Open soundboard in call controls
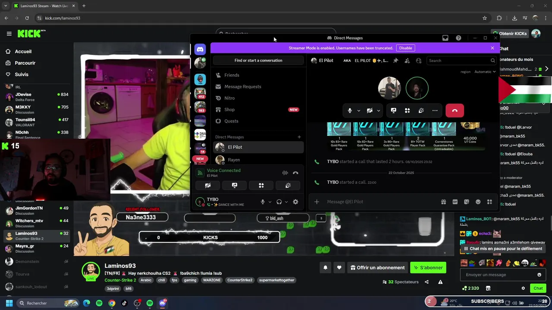This screenshot has height=310, width=552. [x=421, y=111]
